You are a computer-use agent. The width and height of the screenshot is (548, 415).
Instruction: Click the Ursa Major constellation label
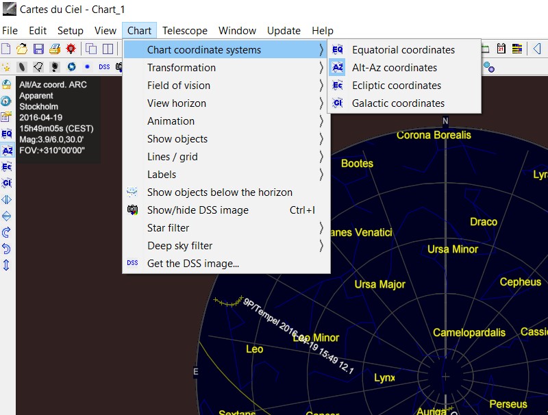(x=380, y=284)
